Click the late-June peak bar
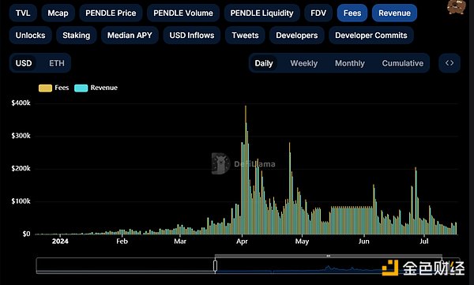 click(416, 201)
